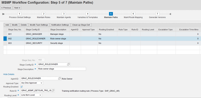Open value help for Stage Config ID
Viewport: 201px width, 98px height.
point(68,64)
